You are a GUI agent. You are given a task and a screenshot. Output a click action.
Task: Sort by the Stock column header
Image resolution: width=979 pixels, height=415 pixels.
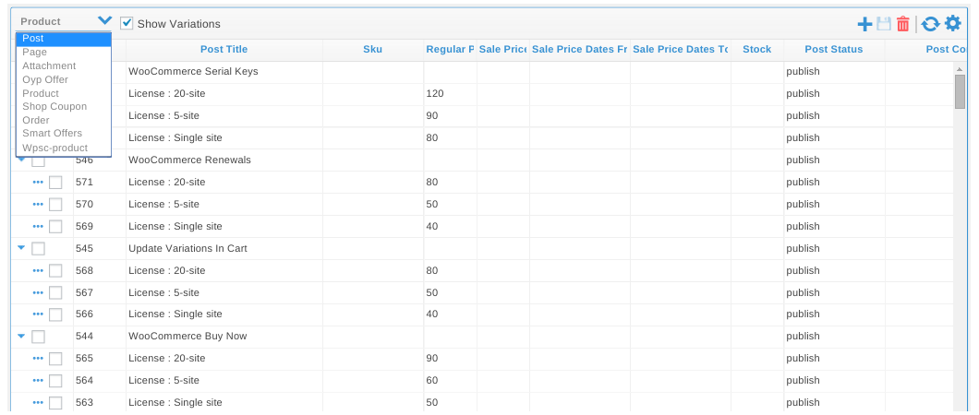coord(756,49)
